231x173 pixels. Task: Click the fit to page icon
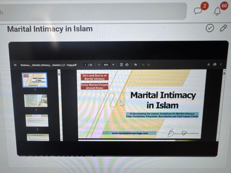click(122, 65)
